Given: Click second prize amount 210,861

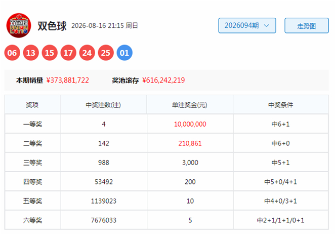Looking at the screenshot, I should 190,143.
